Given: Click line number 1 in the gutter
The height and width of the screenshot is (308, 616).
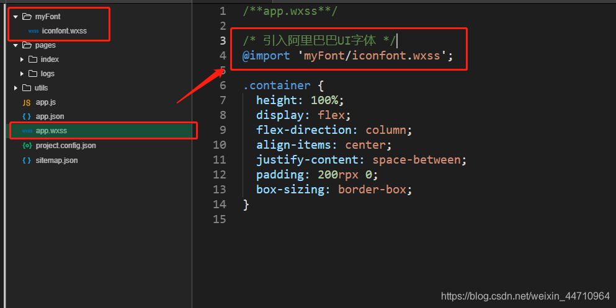Looking at the screenshot, I should (x=223, y=11).
